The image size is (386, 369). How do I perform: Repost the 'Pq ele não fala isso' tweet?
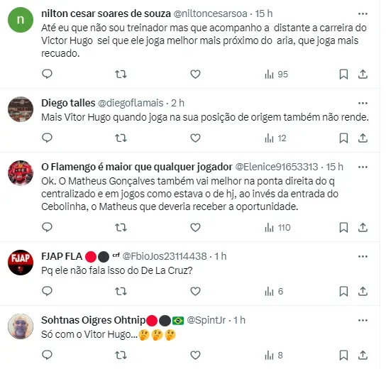(x=121, y=292)
